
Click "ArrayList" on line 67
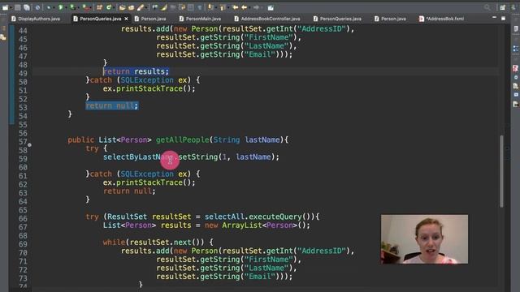tap(242, 225)
